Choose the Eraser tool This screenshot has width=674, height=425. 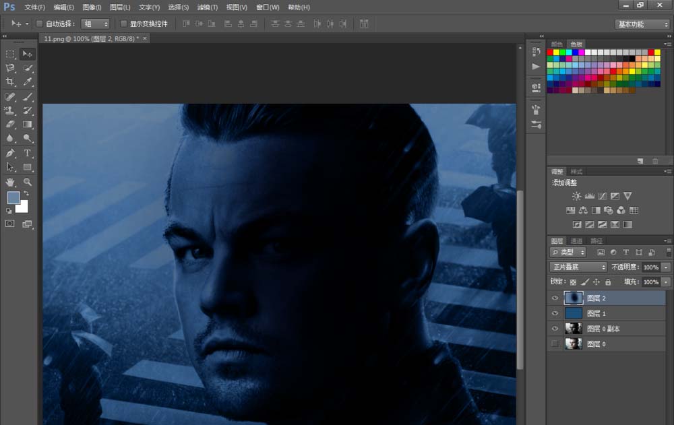click(x=10, y=125)
